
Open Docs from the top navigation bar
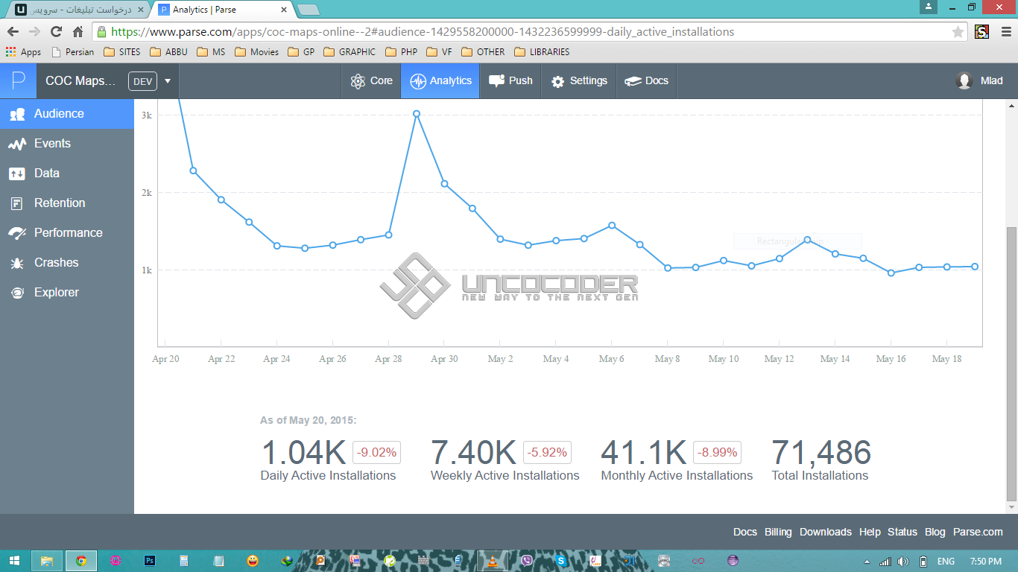[646, 80]
